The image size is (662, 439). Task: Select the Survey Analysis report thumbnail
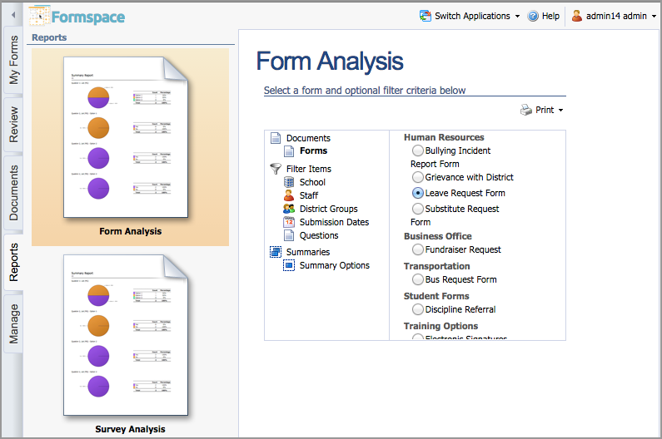(x=126, y=335)
